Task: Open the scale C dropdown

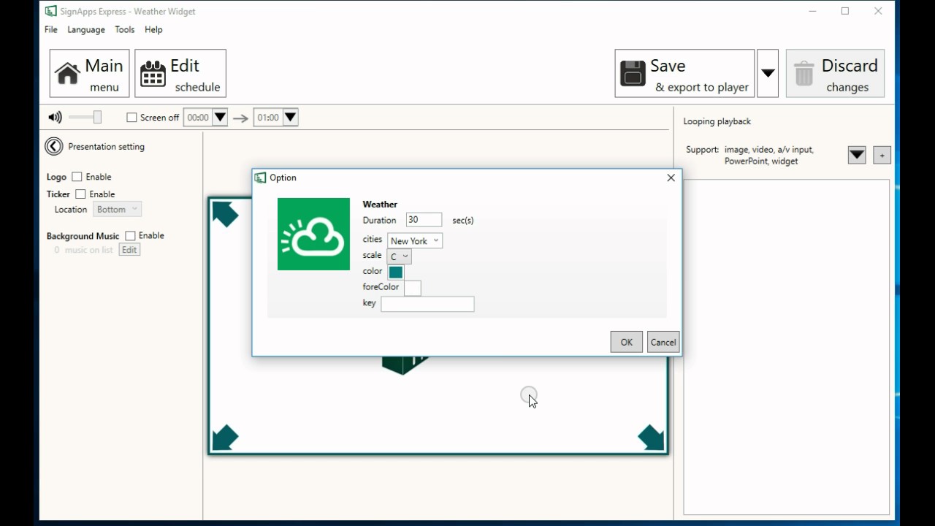Action: [400, 256]
